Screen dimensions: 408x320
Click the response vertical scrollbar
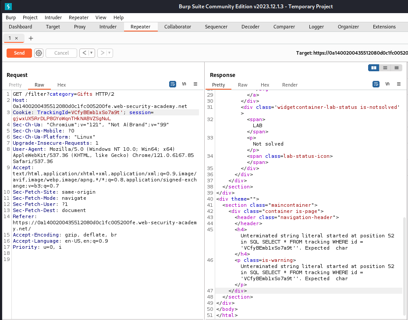(404, 267)
